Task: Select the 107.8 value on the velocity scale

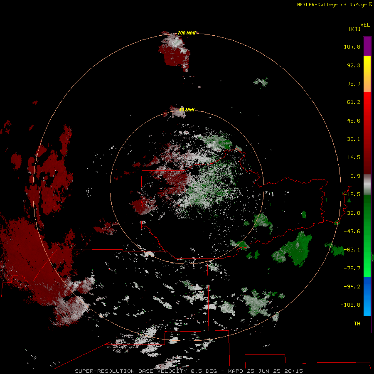Action: 352,47
